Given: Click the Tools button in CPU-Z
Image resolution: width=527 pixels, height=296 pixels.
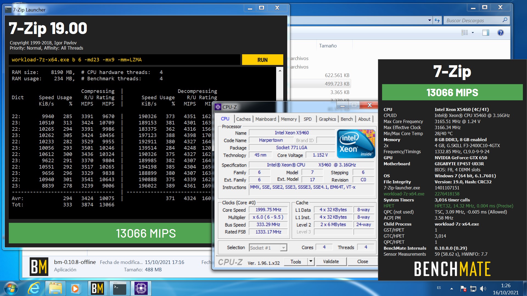Looking at the screenshot, I should 296,261.
